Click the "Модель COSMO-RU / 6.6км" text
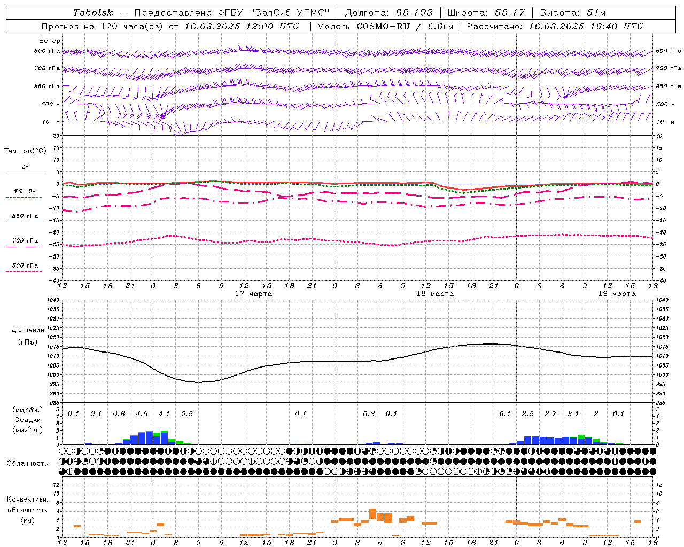The width and height of the screenshot is (684, 547). (385, 26)
